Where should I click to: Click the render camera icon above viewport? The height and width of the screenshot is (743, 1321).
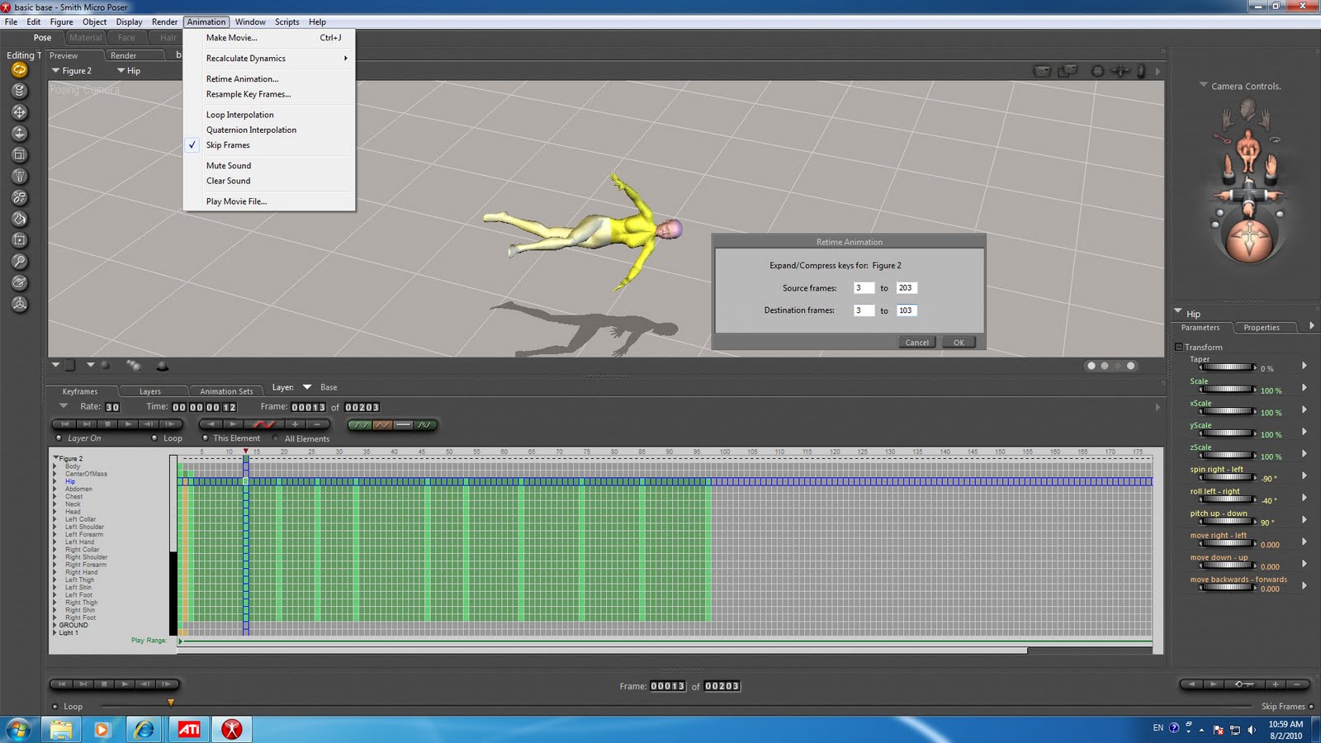pos(1042,71)
